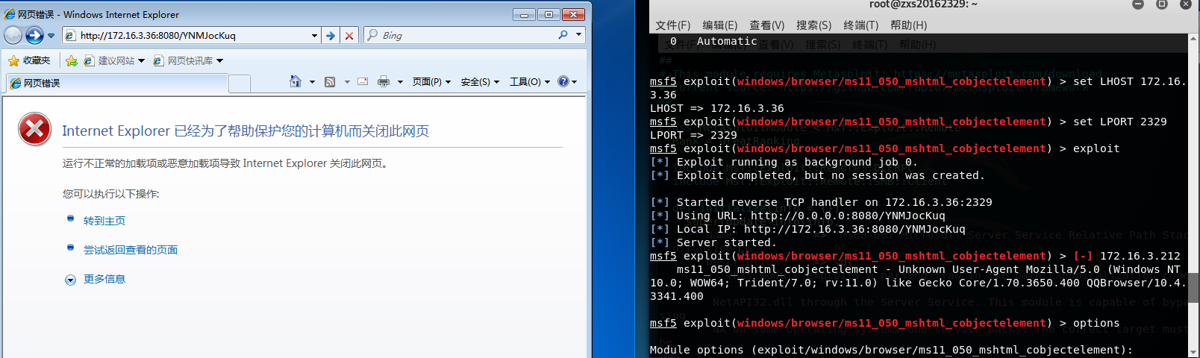The height and width of the screenshot is (358, 1200).
Task: Open the 工具(O) Tools menu
Action: tap(530, 82)
